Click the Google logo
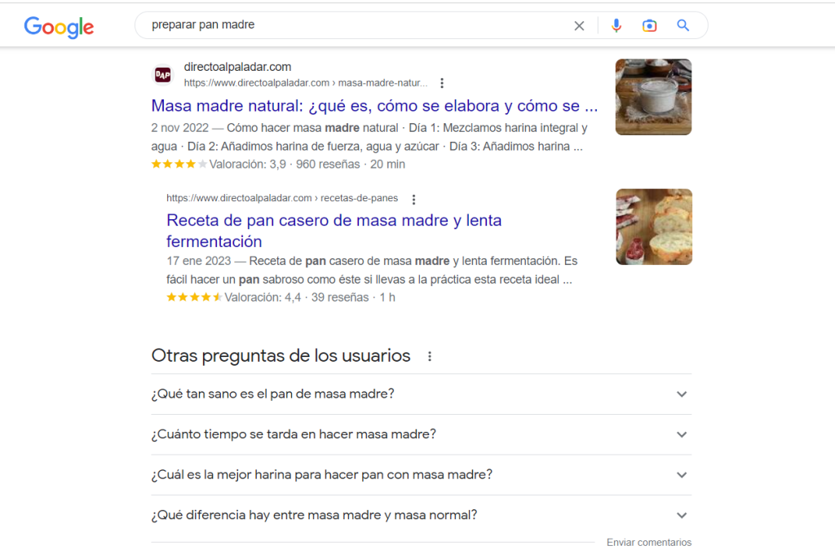Viewport: 835px width, 559px height. (59, 27)
